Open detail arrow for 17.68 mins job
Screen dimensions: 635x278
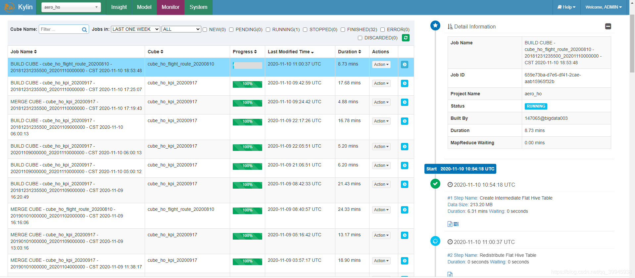[405, 83]
